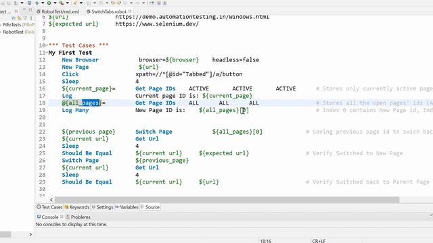Click the New Browser keyword on line 12
The height and width of the screenshot is (243, 433).
pos(80,60)
